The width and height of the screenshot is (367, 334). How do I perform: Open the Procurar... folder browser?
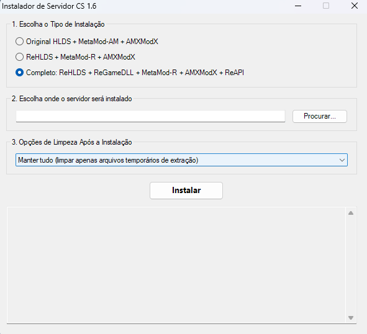click(319, 116)
